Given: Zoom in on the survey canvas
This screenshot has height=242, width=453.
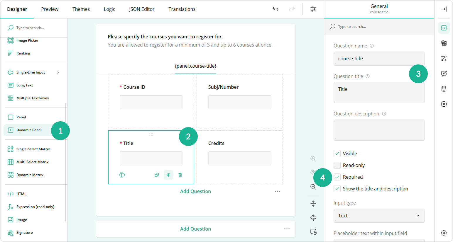Looking at the screenshot, I should coord(313,159).
